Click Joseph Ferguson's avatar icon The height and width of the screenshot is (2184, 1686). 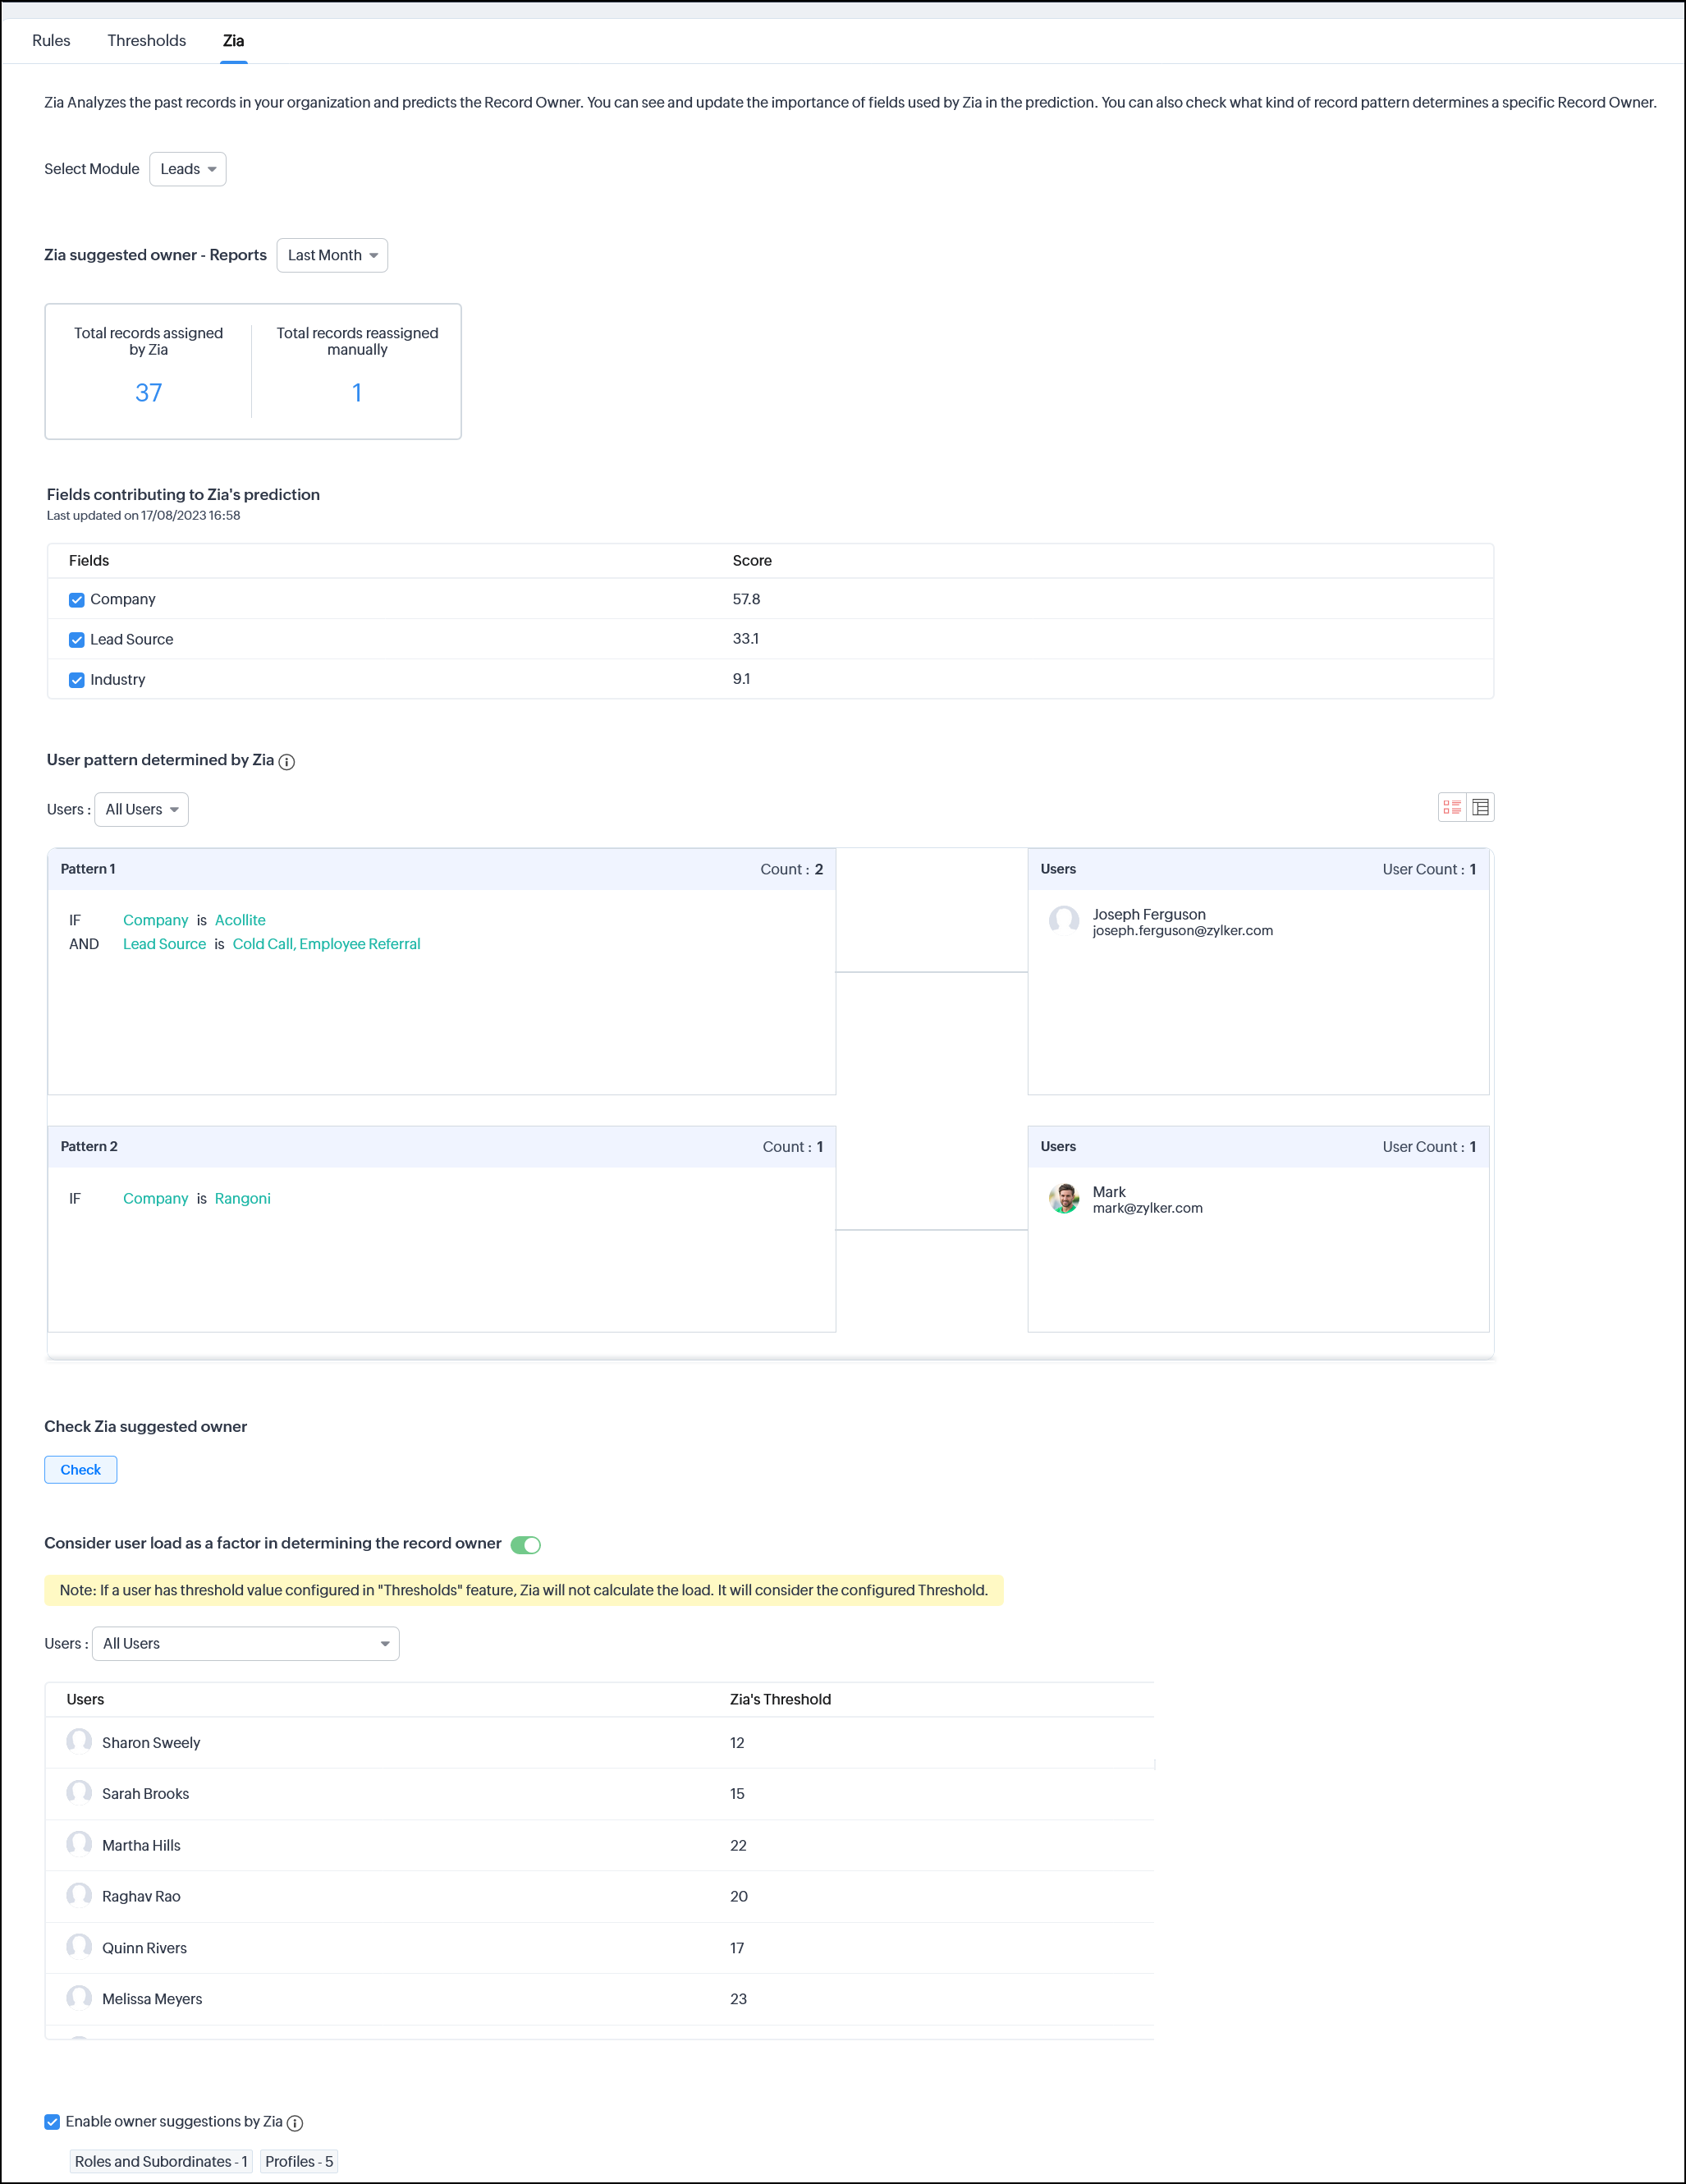[1063, 921]
